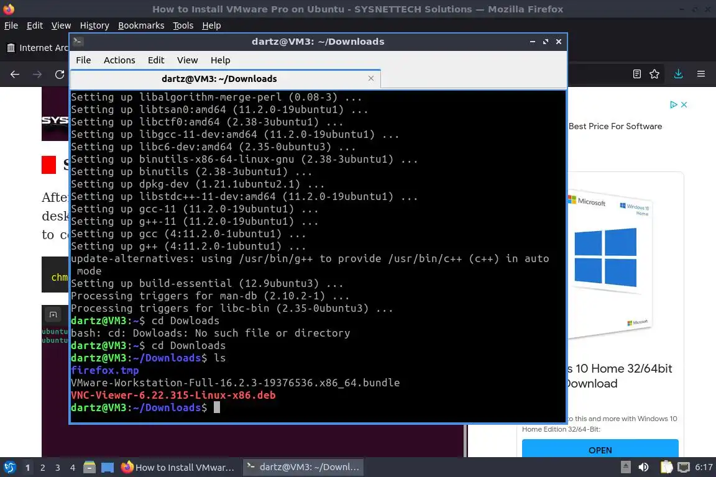Image resolution: width=716 pixels, height=477 pixels.
Task: Close the terminal window
Action: [x=559, y=42]
